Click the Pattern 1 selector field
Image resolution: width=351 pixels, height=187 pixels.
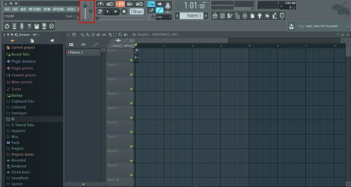click(191, 16)
